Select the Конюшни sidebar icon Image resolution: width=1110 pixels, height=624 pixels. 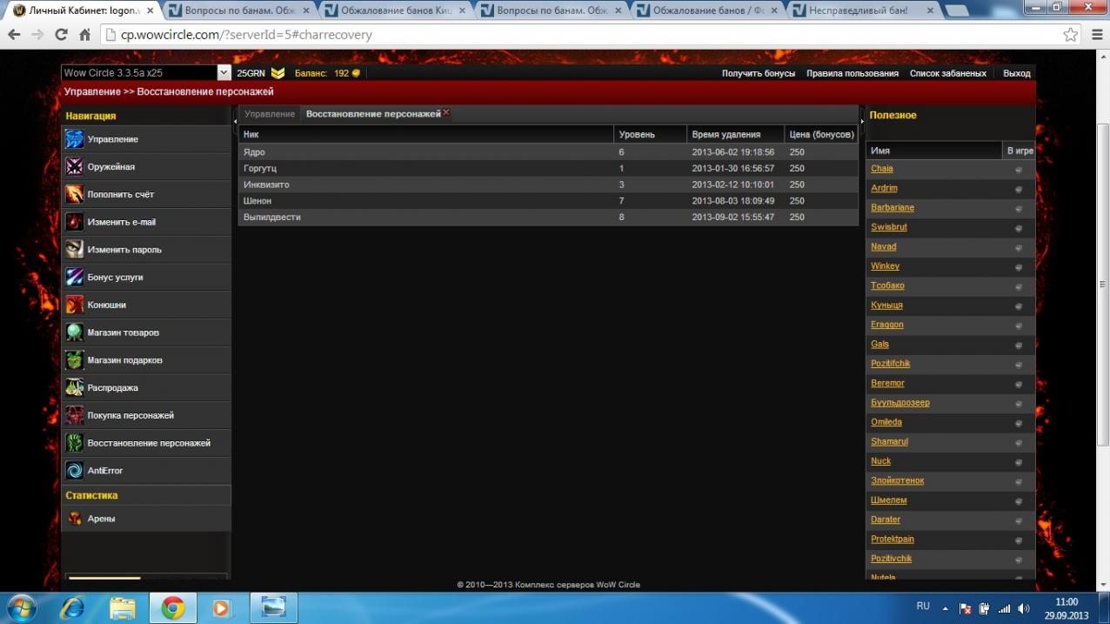tap(75, 305)
